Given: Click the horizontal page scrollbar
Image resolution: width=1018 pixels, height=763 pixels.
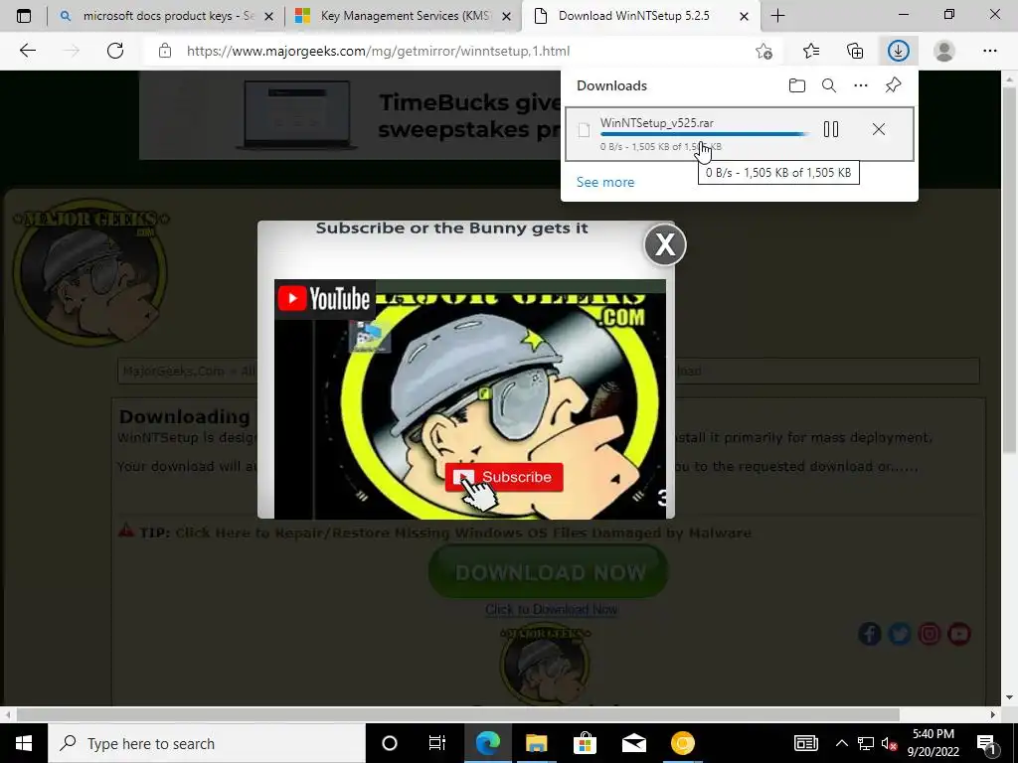Looking at the screenshot, I should click(x=457, y=714).
